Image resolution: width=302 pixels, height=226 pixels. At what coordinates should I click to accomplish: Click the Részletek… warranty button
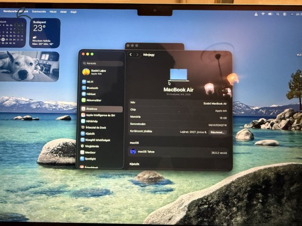(x=218, y=132)
